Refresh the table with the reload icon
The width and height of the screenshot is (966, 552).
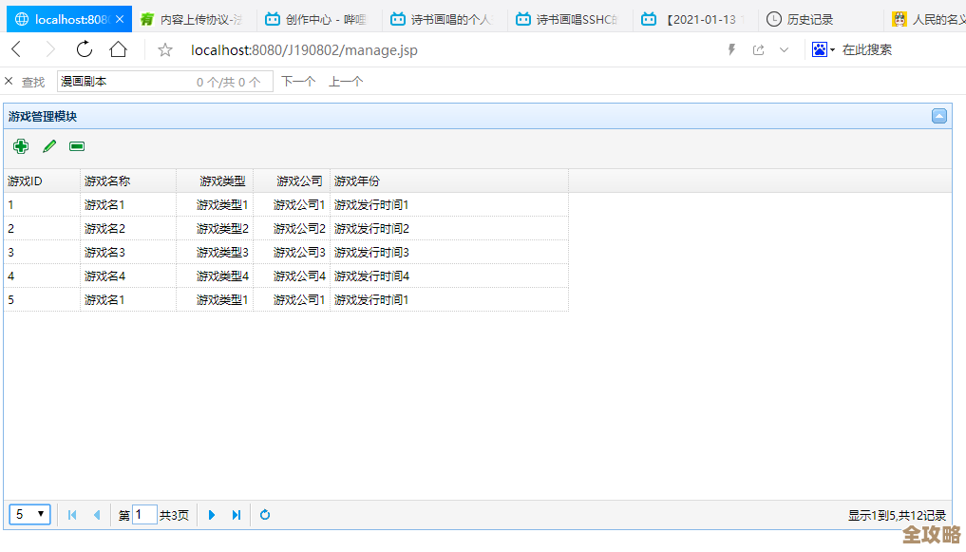(264, 514)
